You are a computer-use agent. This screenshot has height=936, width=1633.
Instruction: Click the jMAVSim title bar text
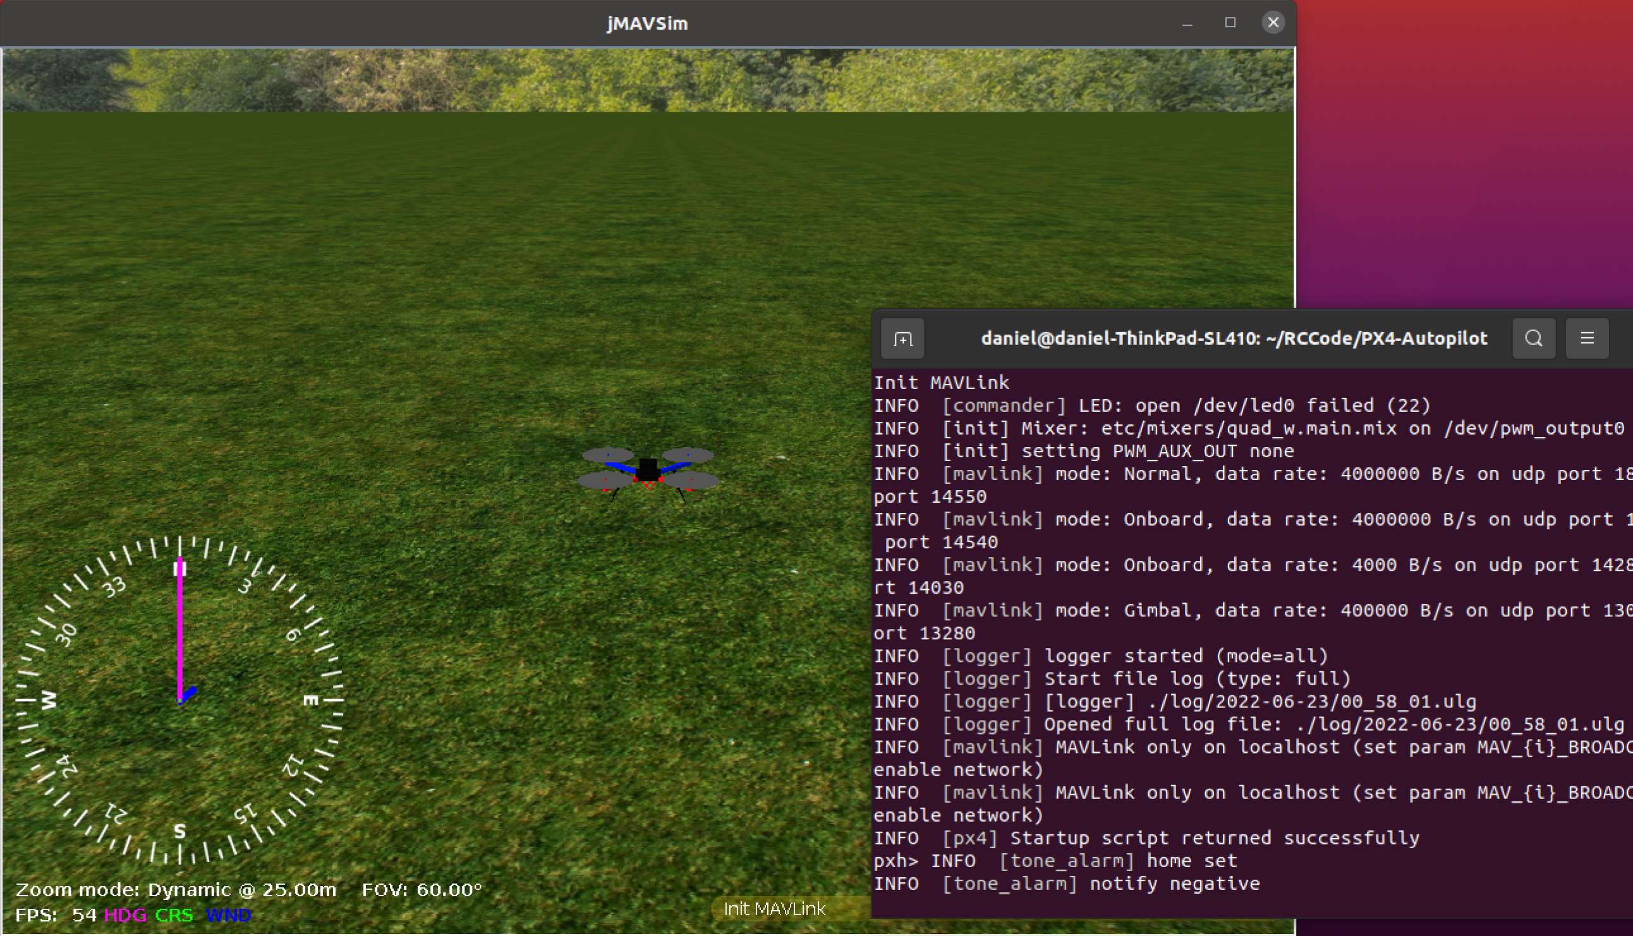point(648,24)
